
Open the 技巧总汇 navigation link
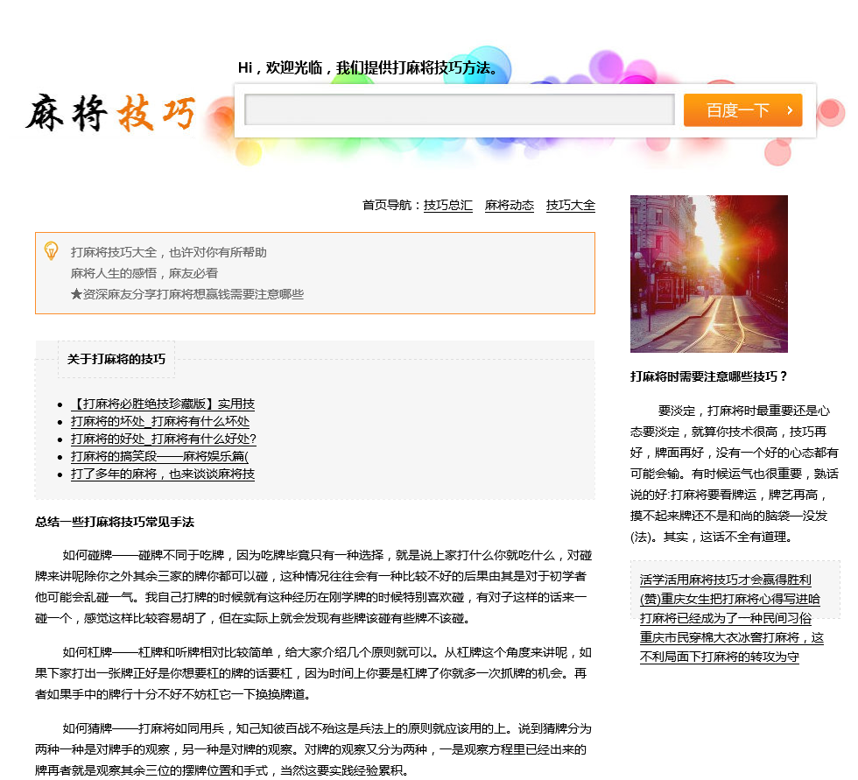[x=447, y=205]
